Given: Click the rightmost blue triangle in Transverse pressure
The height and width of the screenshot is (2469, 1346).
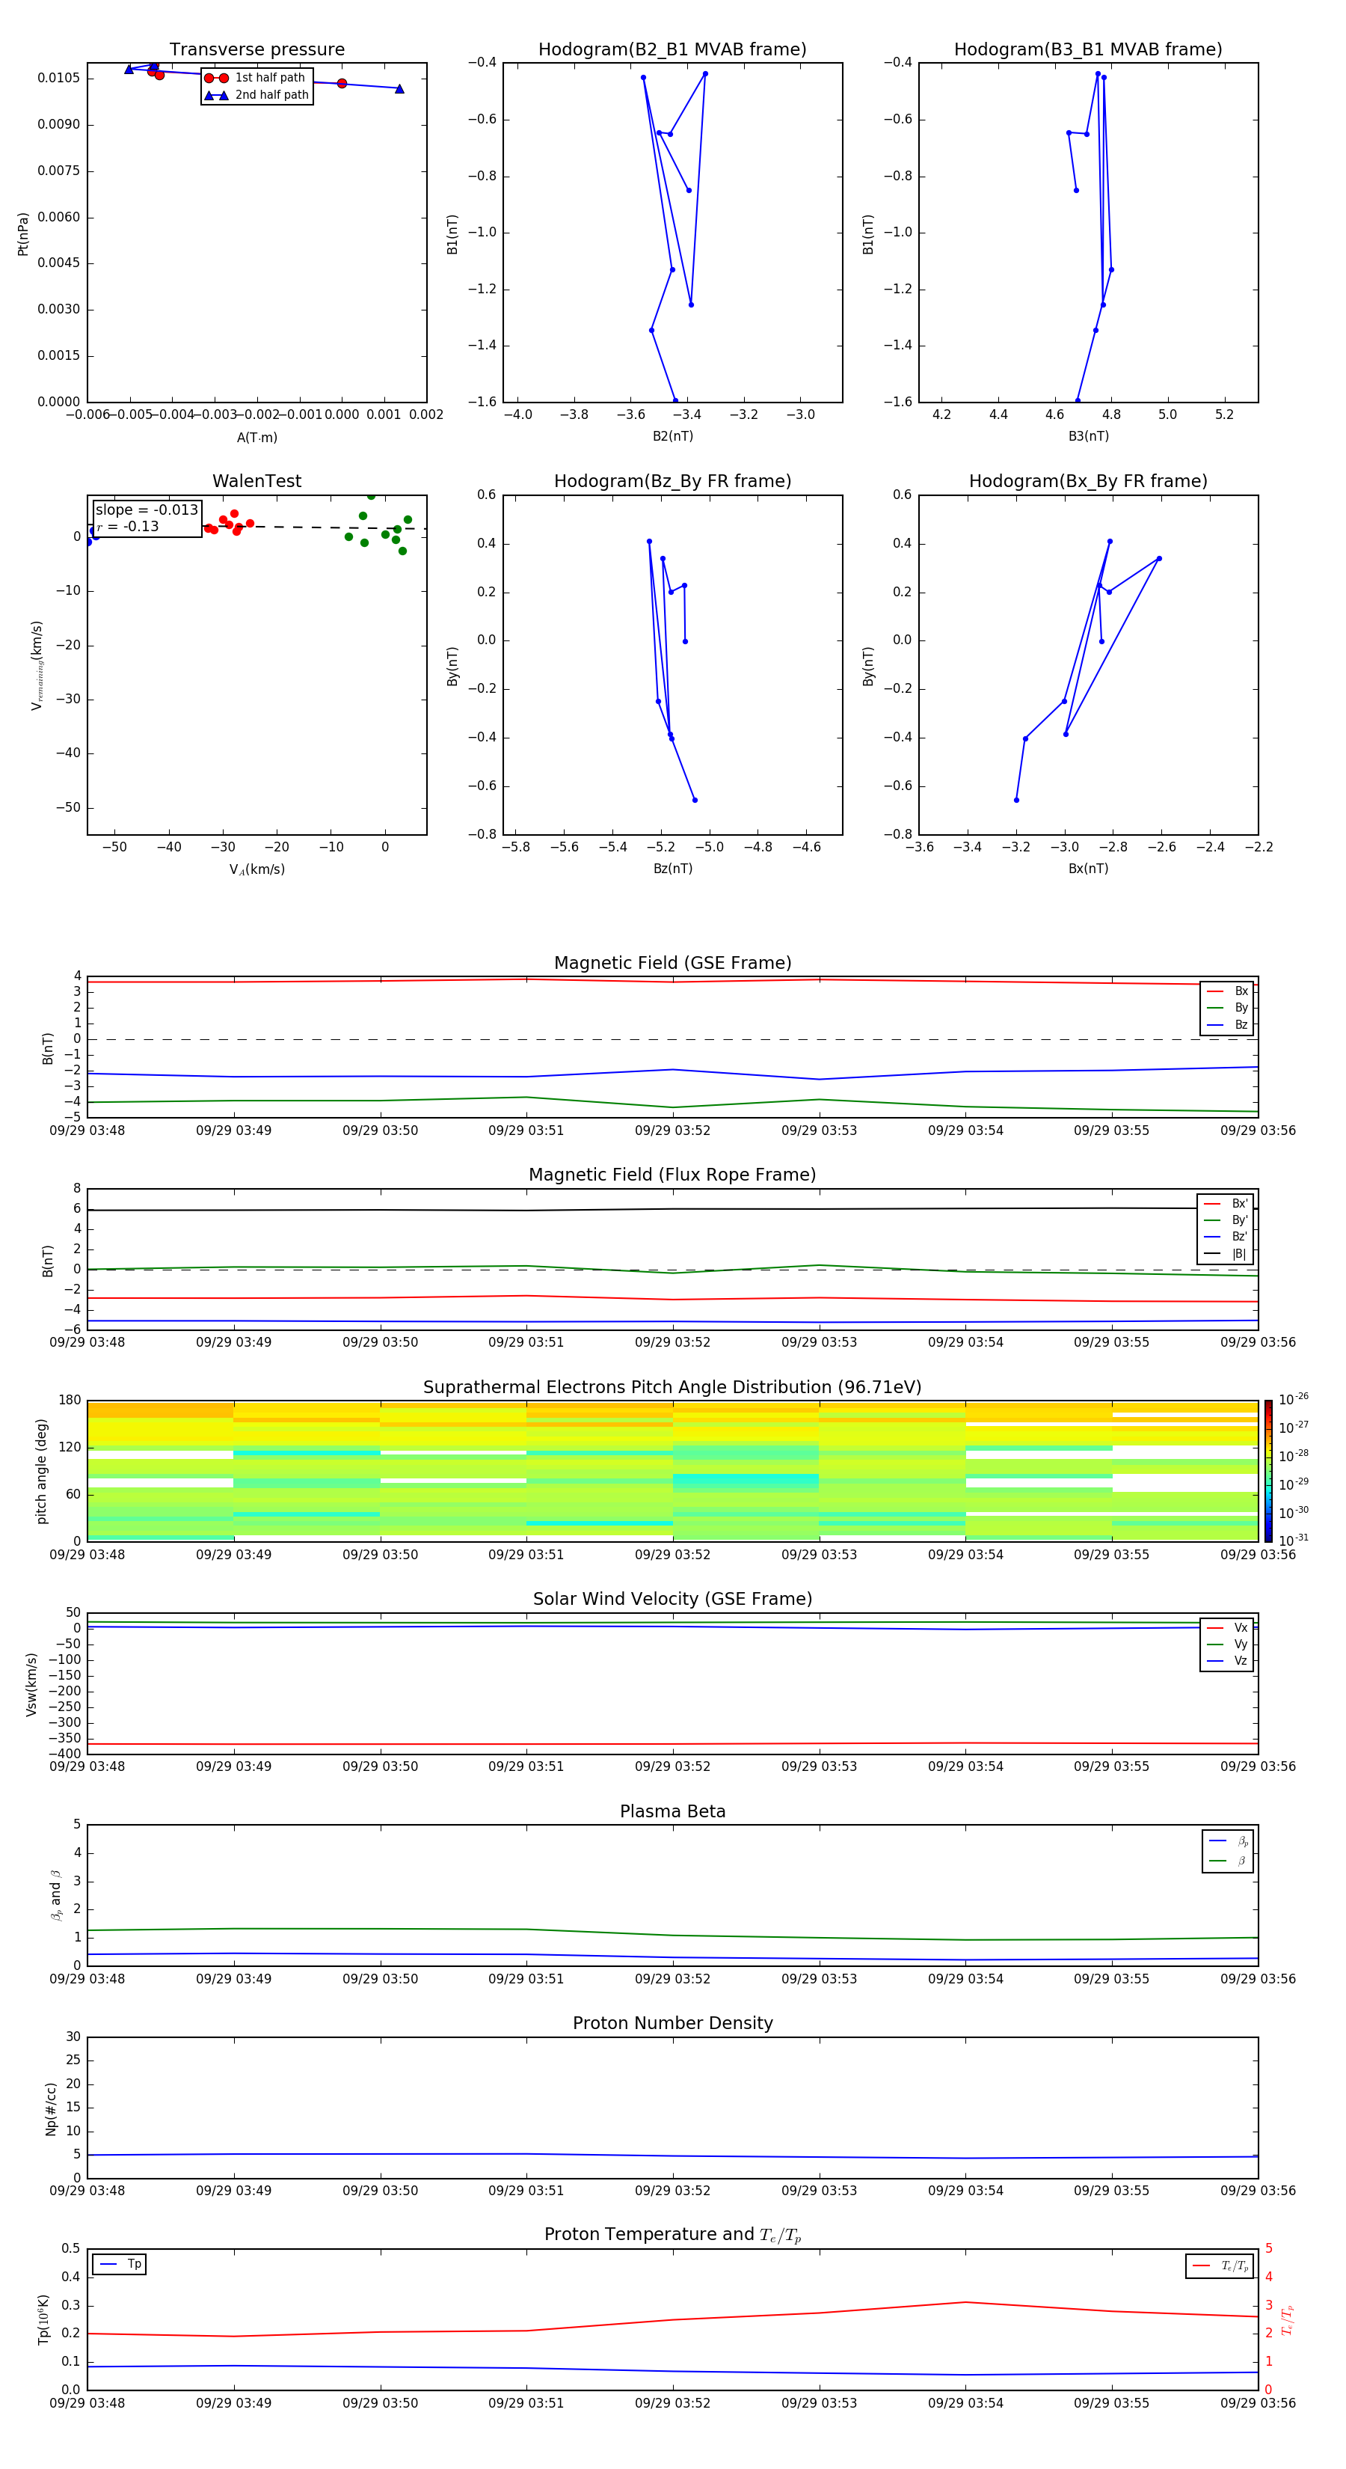Looking at the screenshot, I should pyautogui.click(x=399, y=89).
